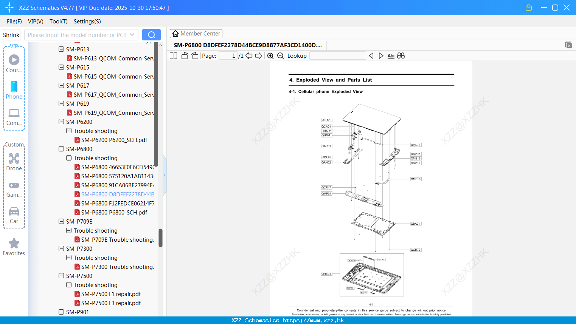Open the Courses sidebar icon
The width and height of the screenshot is (576, 324).
pyautogui.click(x=14, y=63)
